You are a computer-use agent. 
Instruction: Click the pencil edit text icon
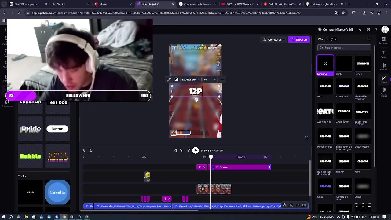tap(169, 79)
